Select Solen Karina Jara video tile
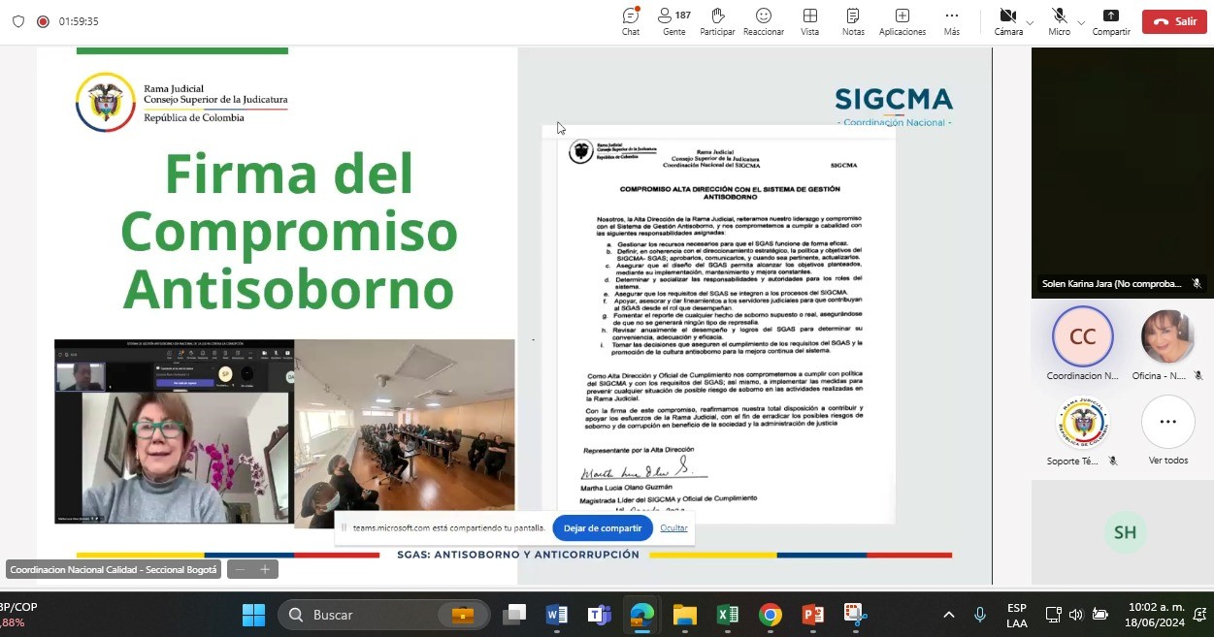 point(1122,173)
